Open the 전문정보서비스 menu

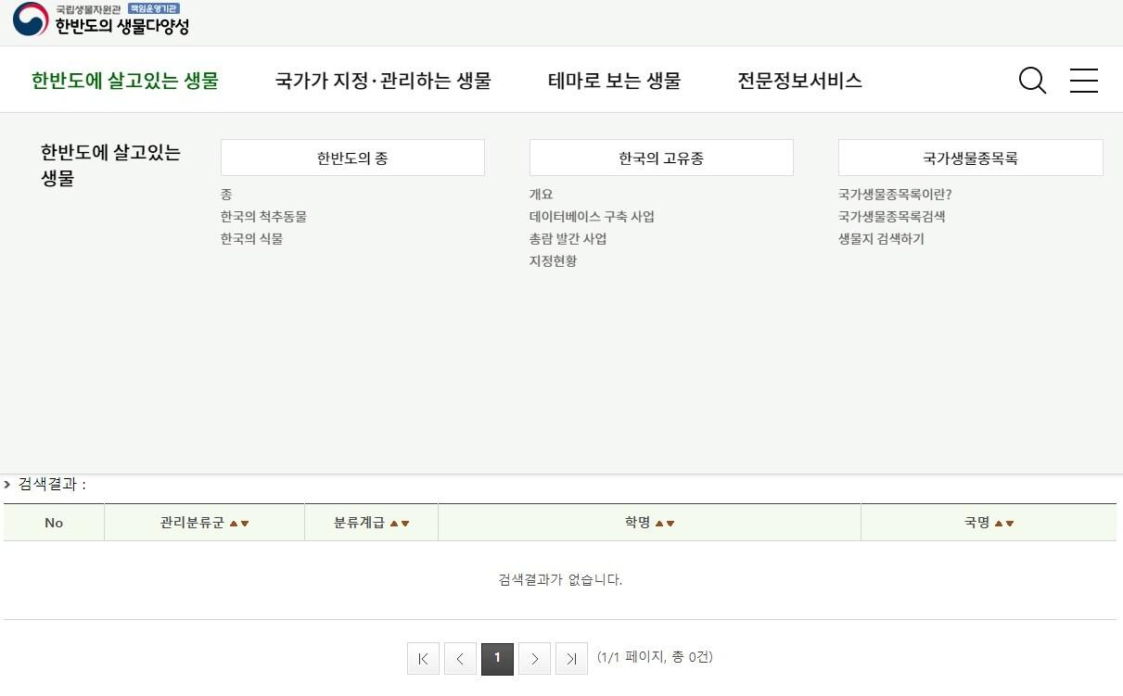coord(799,81)
